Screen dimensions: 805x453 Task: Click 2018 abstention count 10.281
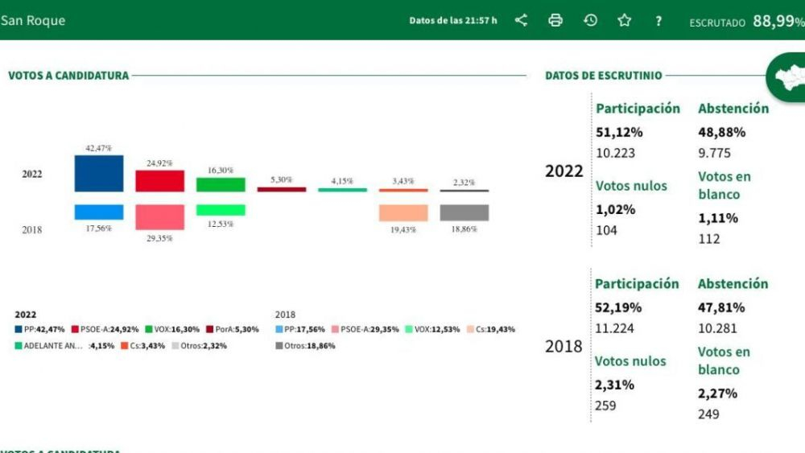(717, 328)
